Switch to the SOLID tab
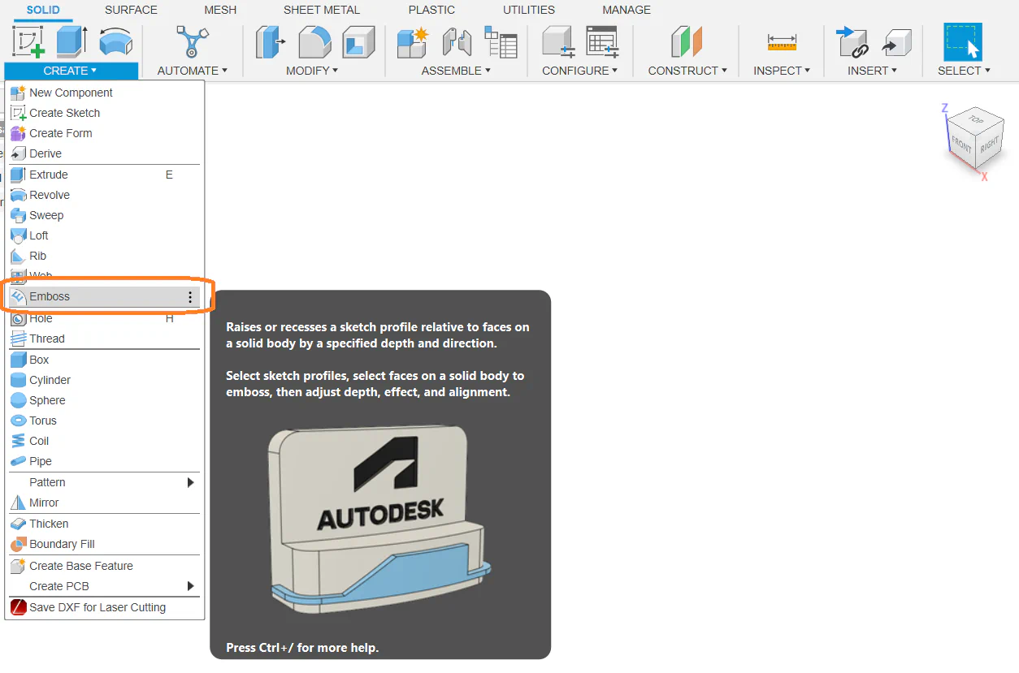This screenshot has height=673, width=1019. (43, 10)
